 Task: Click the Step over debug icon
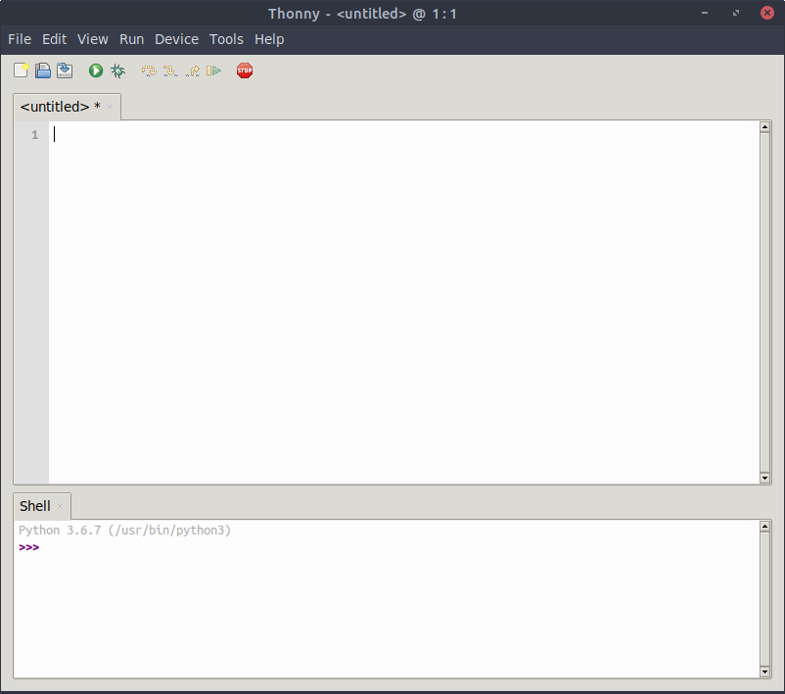(x=149, y=70)
